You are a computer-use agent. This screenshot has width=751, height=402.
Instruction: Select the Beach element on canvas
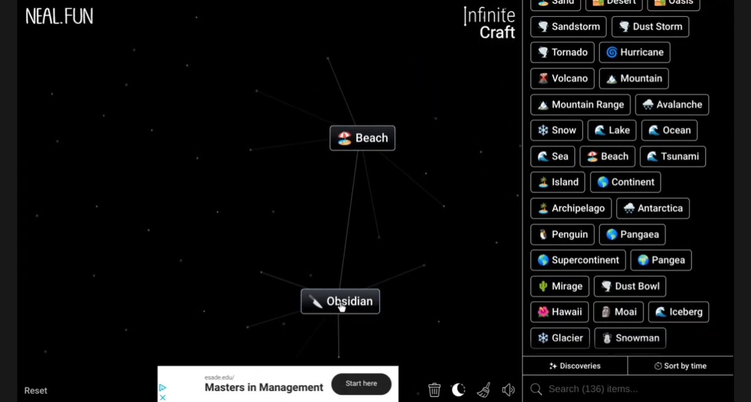click(x=362, y=138)
